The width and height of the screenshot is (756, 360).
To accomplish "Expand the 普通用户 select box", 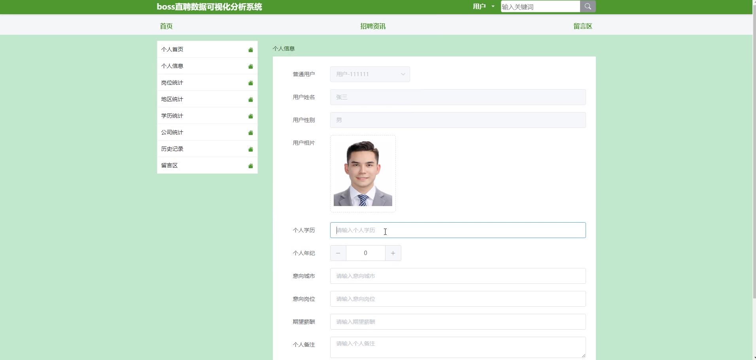I will [370, 74].
